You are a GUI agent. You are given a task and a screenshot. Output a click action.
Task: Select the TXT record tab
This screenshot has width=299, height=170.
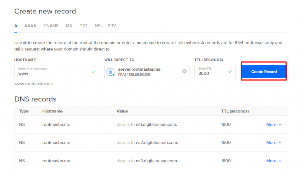click(84, 26)
